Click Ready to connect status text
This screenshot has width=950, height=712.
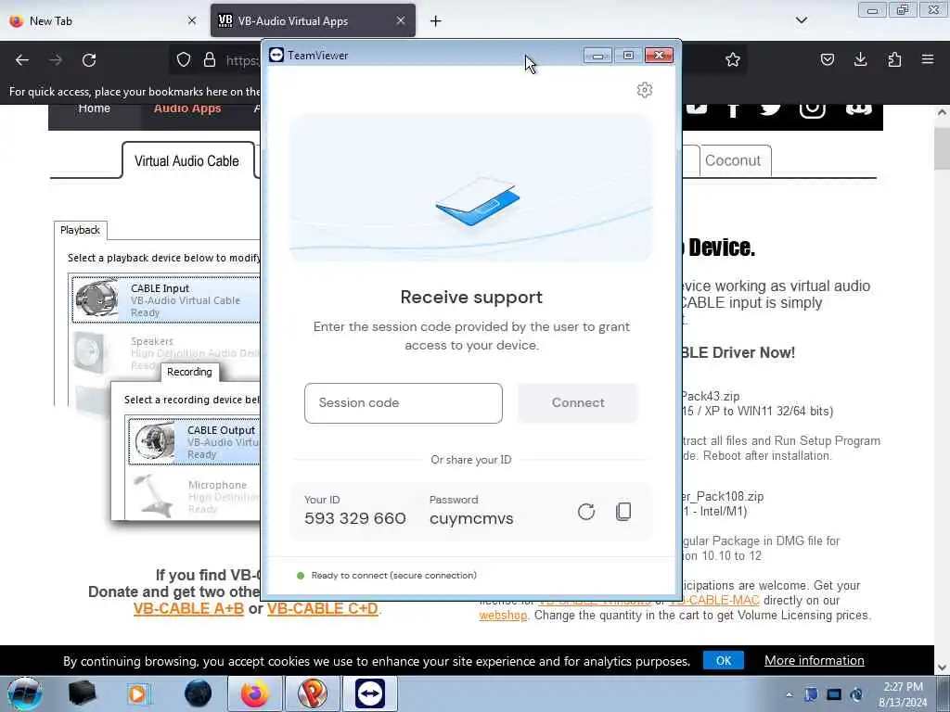click(393, 575)
